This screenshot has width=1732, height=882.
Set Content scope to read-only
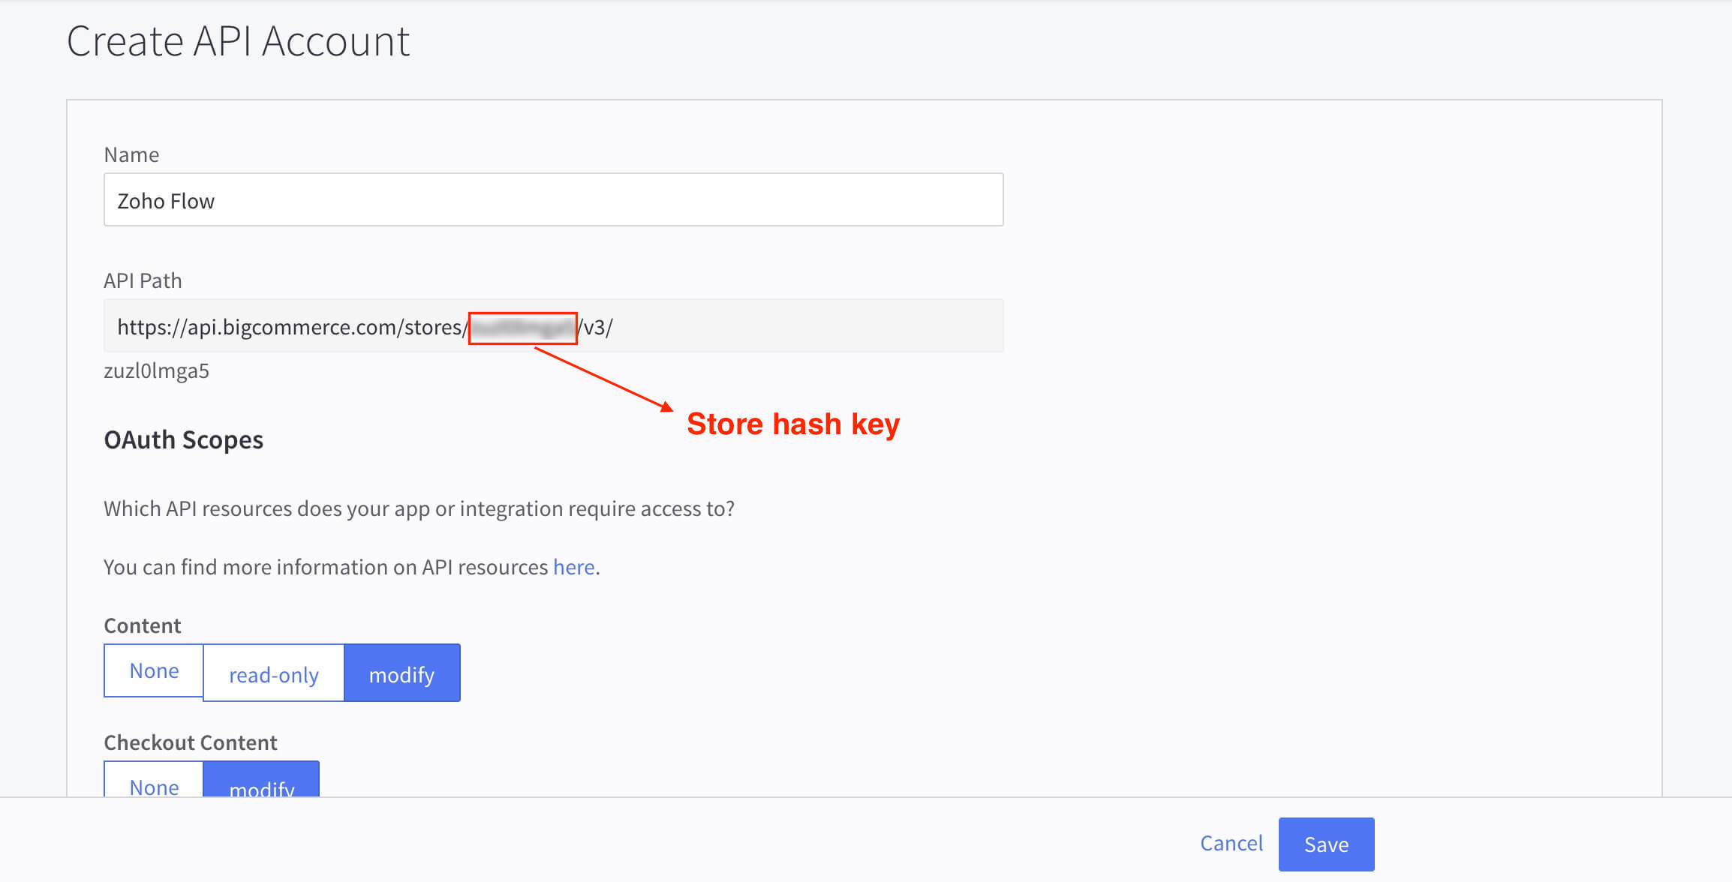click(x=273, y=673)
